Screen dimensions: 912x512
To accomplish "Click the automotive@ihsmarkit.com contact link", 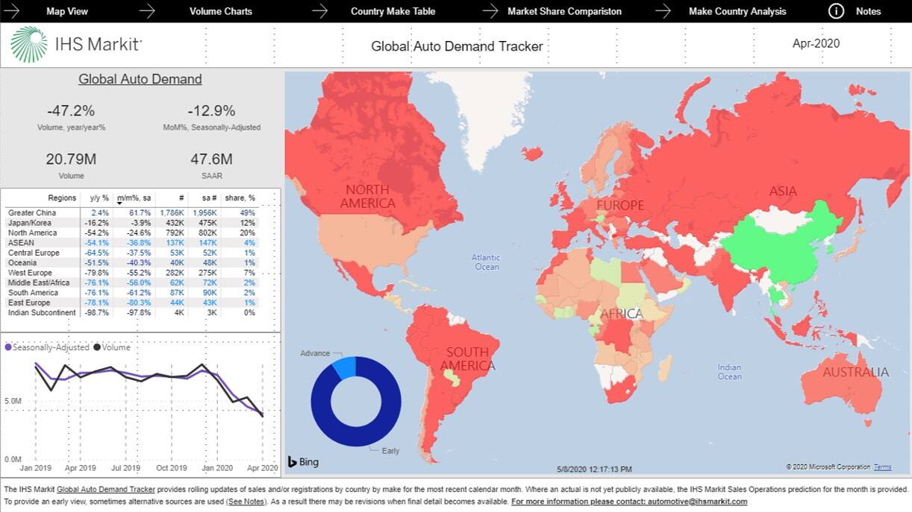I will (699, 502).
